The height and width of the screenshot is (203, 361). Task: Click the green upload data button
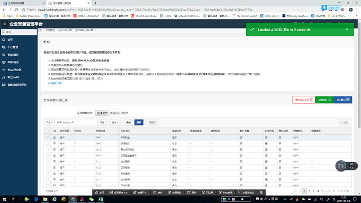point(324,100)
